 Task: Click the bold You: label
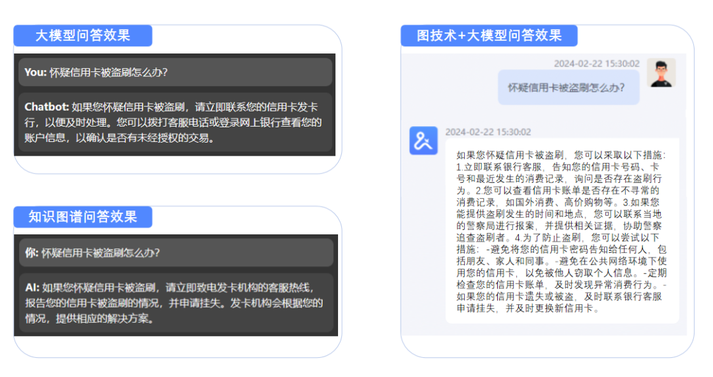pyautogui.click(x=36, y=72)
